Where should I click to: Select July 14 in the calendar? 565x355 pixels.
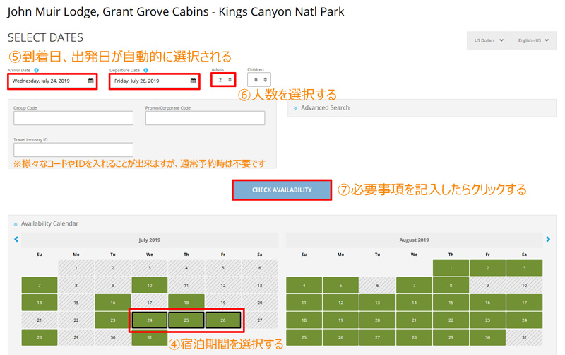tap(40, 303)
